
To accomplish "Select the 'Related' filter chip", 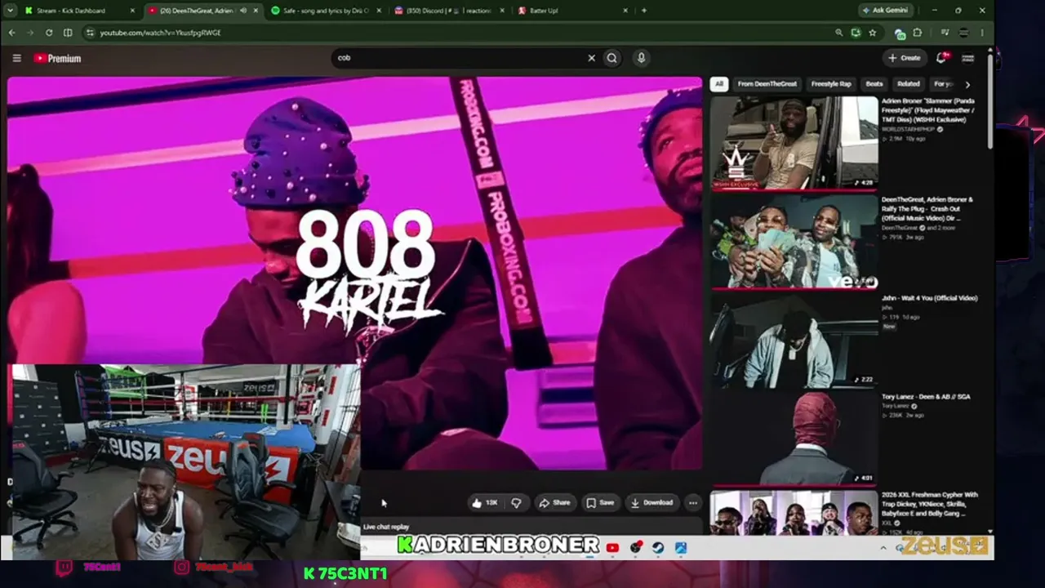I will click(x=909, y=84).
